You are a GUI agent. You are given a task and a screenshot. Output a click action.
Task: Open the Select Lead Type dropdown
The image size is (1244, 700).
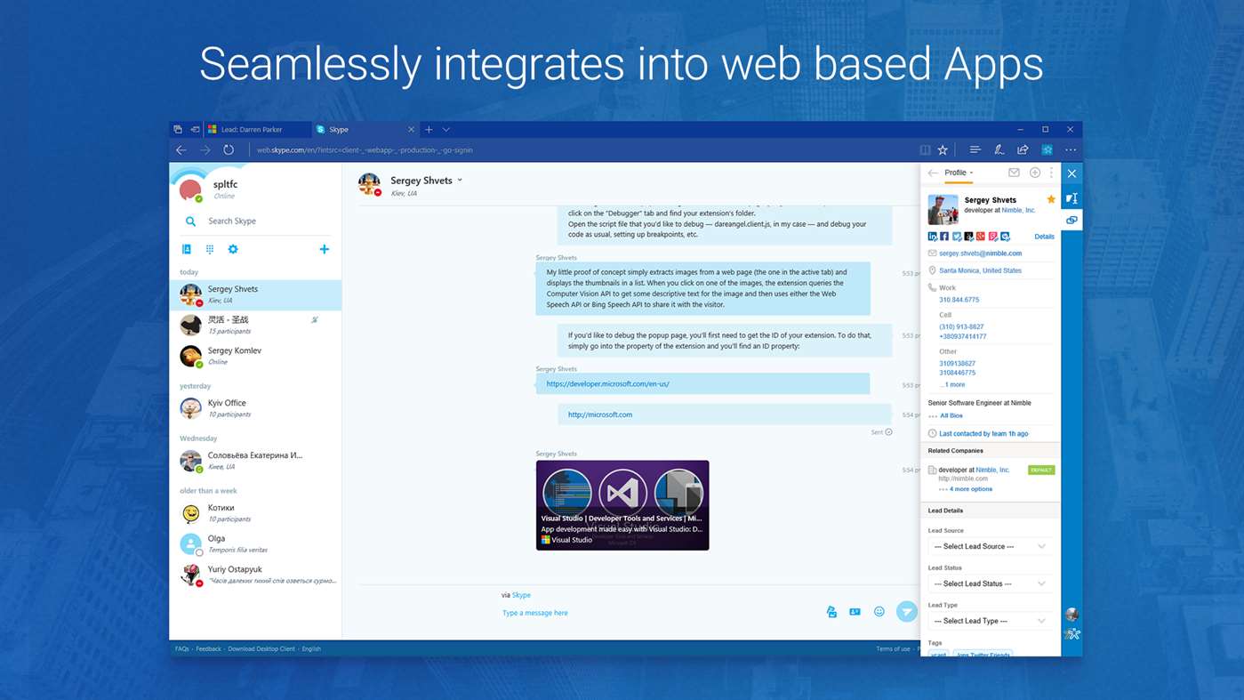[x=990, y=621]
